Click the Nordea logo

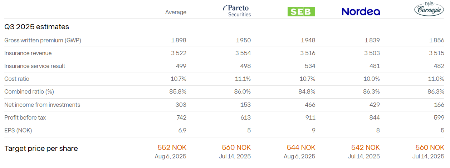[x=361, y=12]
